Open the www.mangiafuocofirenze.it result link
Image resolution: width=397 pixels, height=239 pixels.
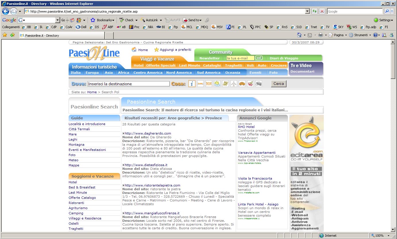click(152, 213)
